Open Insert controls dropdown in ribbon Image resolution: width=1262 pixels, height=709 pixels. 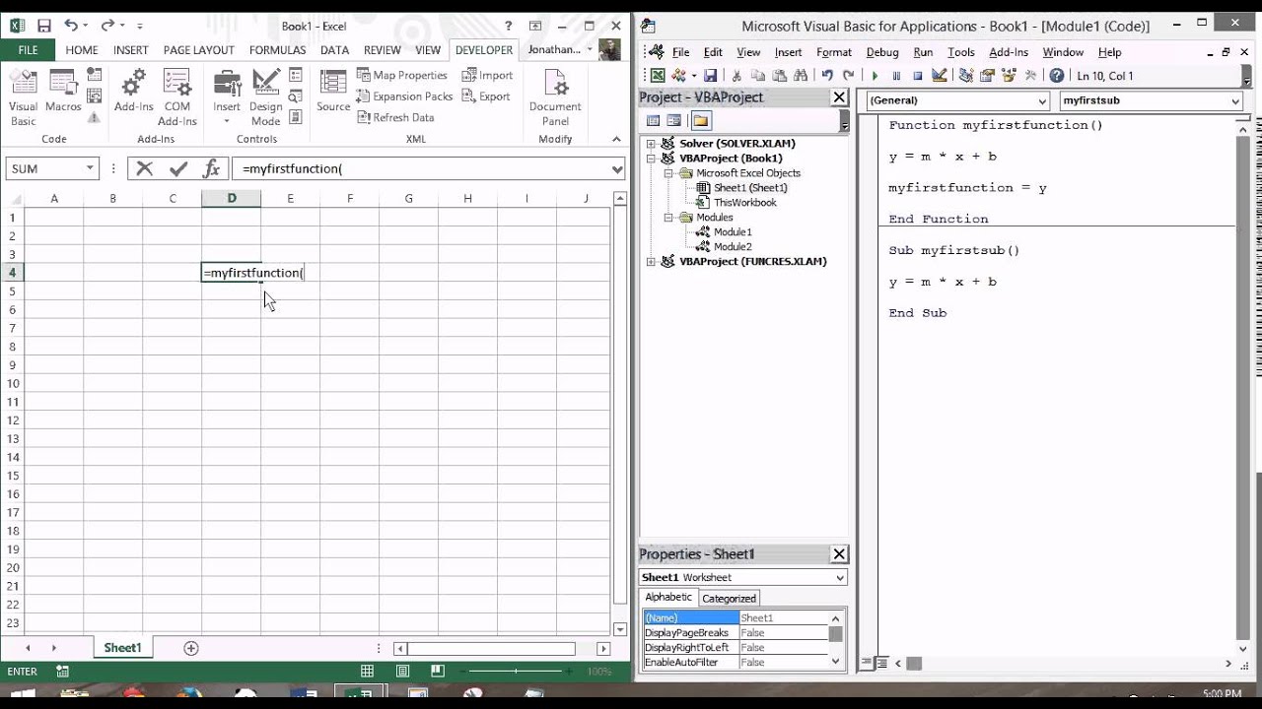[227, 98]
